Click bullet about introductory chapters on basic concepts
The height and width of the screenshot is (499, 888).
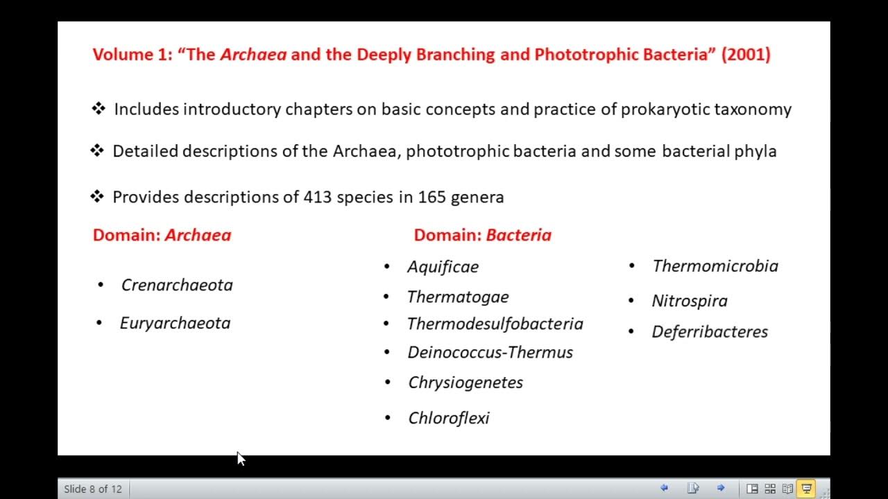452,110
